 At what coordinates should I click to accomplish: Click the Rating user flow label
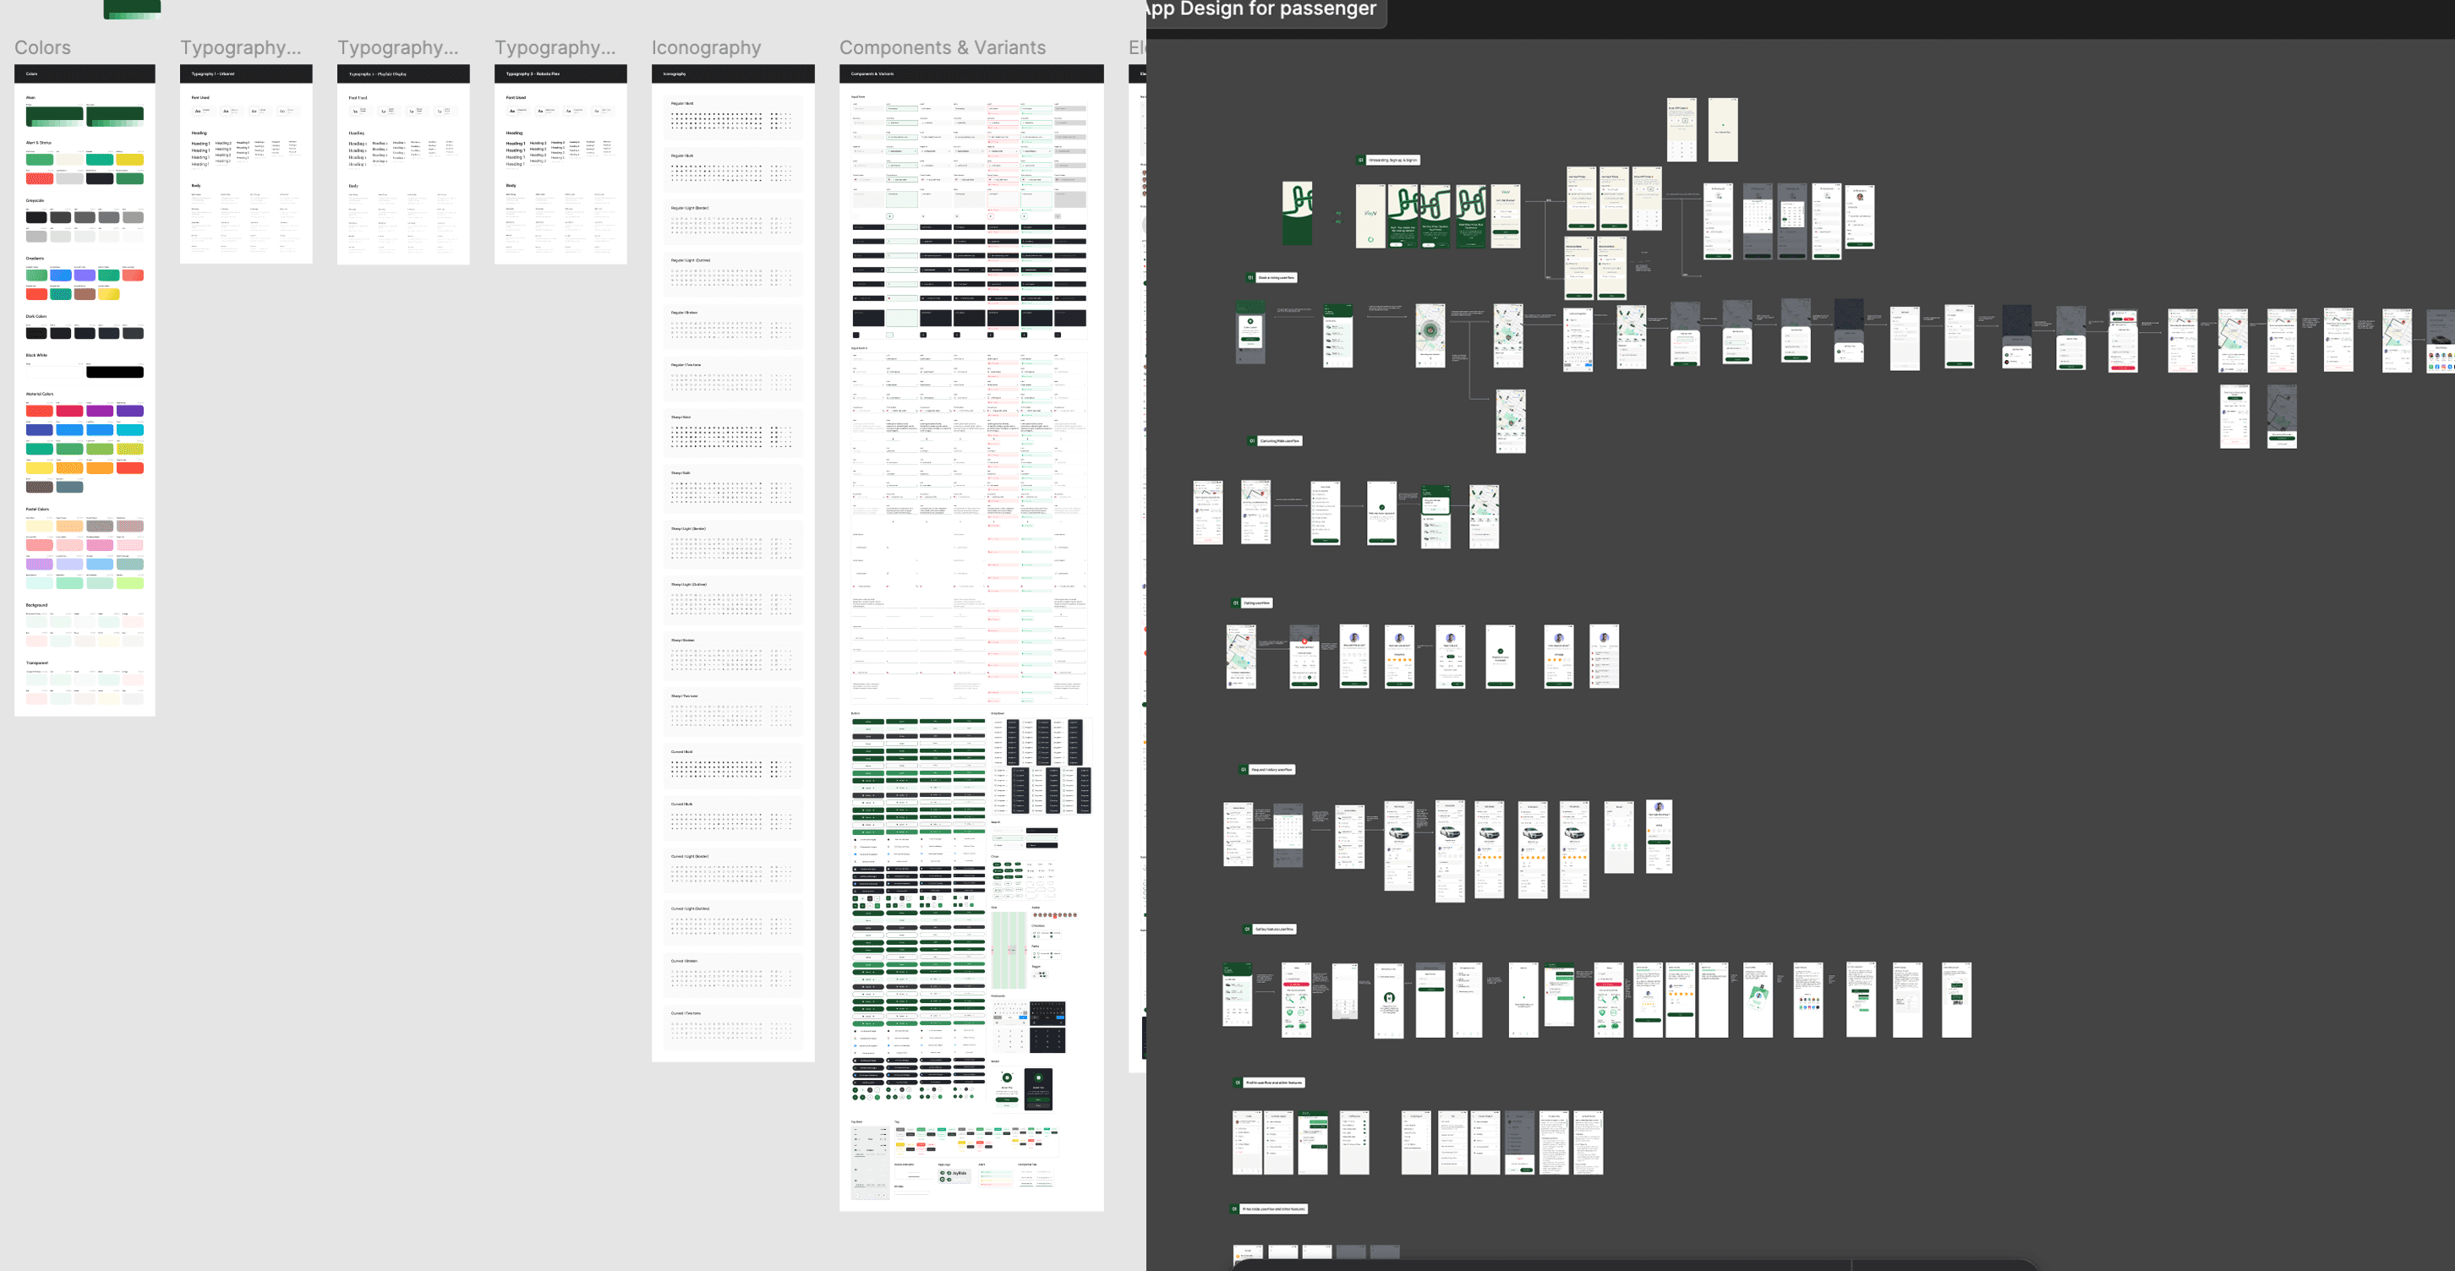coord(1256,603)
